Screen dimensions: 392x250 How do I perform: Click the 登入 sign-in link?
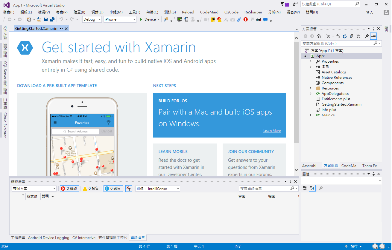click(x=370, y=12)
